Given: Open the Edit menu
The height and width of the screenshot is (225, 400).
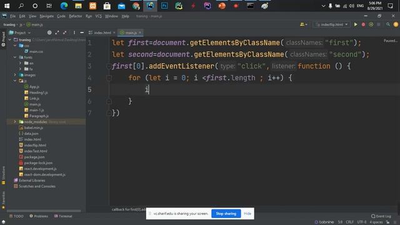Looking at the screenshot, I should click(22, 16).
